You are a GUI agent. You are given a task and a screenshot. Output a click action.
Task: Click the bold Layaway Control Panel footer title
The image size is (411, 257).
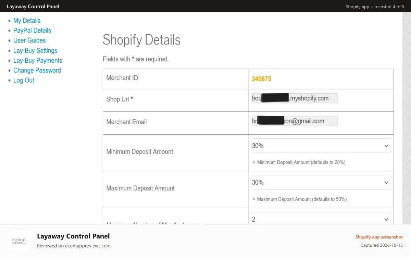(73, 236)
